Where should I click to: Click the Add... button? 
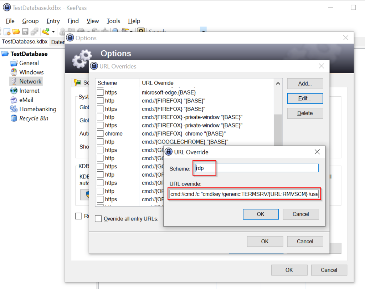coord(305,84)
